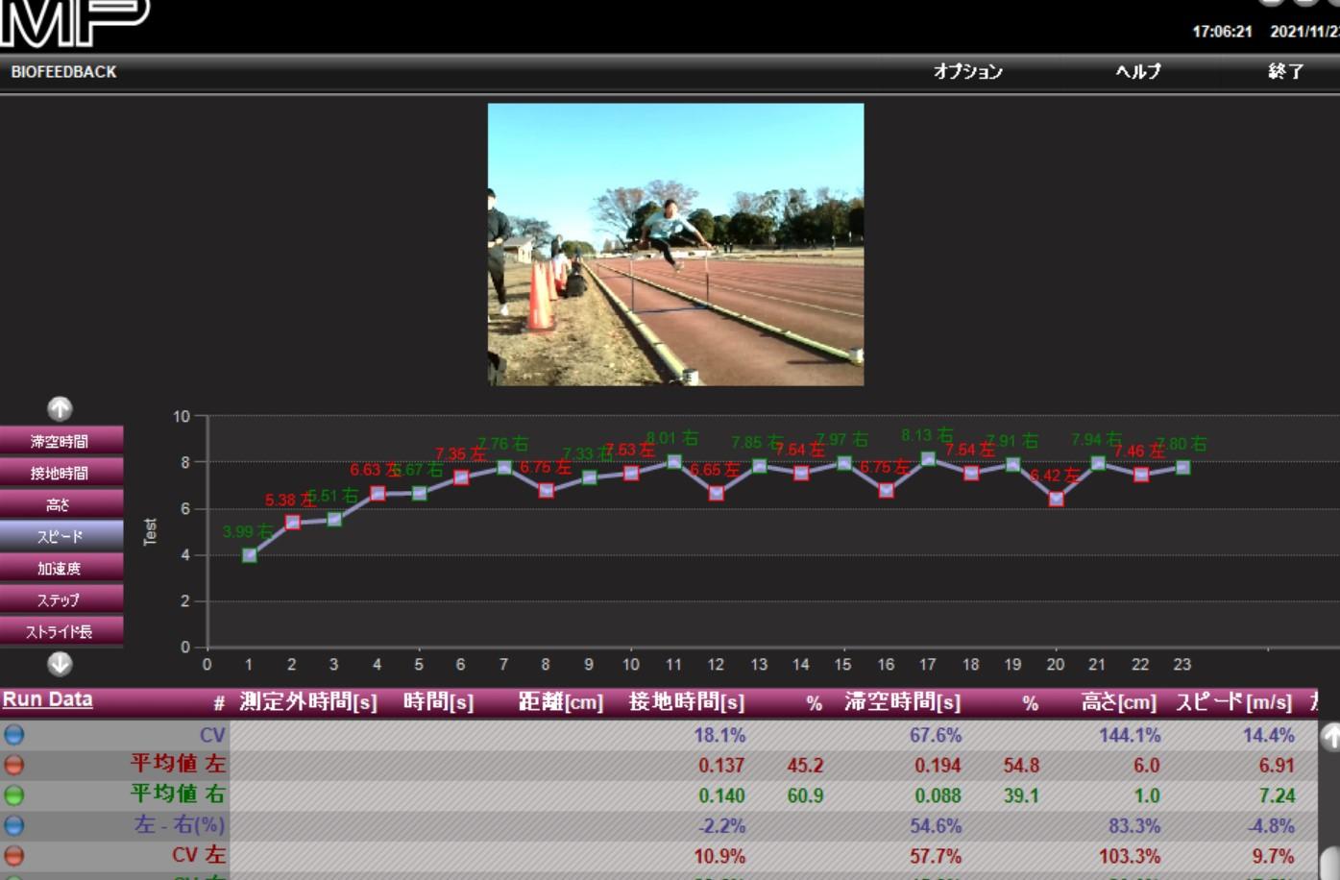This screenshot has width=1340, height=880.
Task: Show the 高さ graph
Action: (x=61, y=504)
